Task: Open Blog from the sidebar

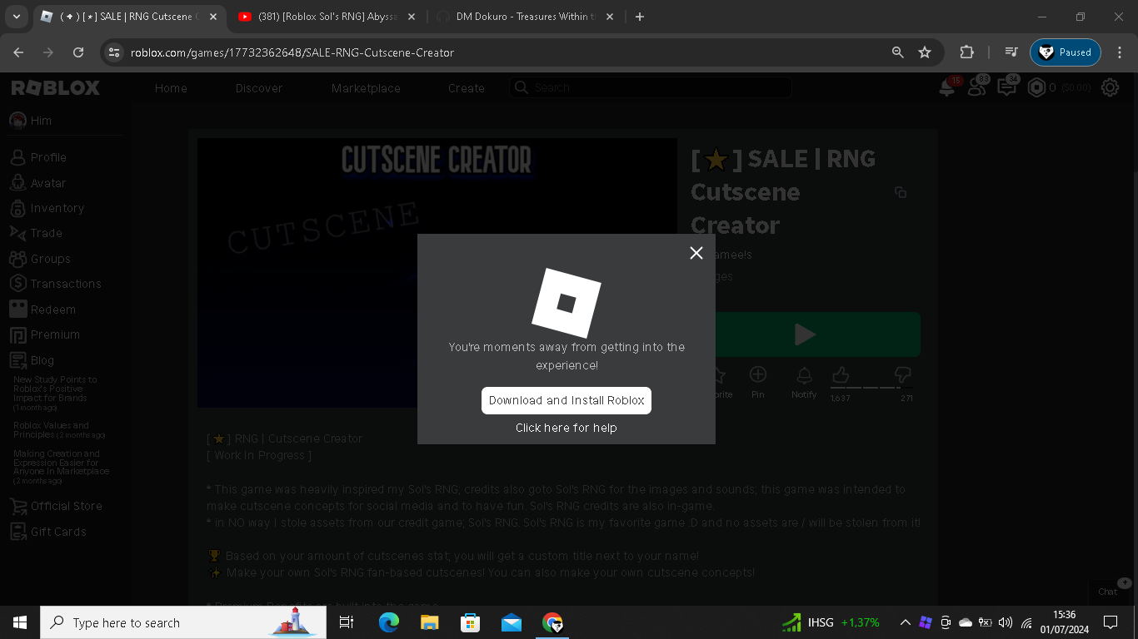Action: 32,360
